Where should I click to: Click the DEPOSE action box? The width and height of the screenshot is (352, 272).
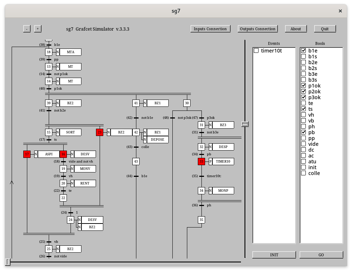pos(157,140)
